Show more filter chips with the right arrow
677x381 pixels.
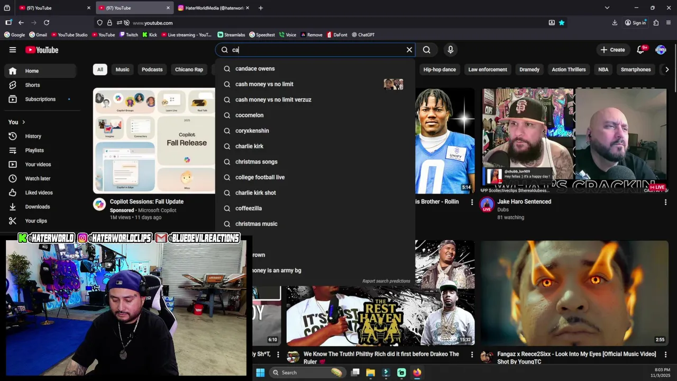pyautogui.click(x=667, y=69)
